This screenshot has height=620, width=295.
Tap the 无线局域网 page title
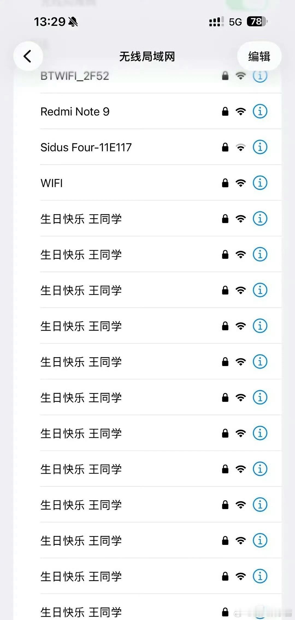tap(147, 57)
